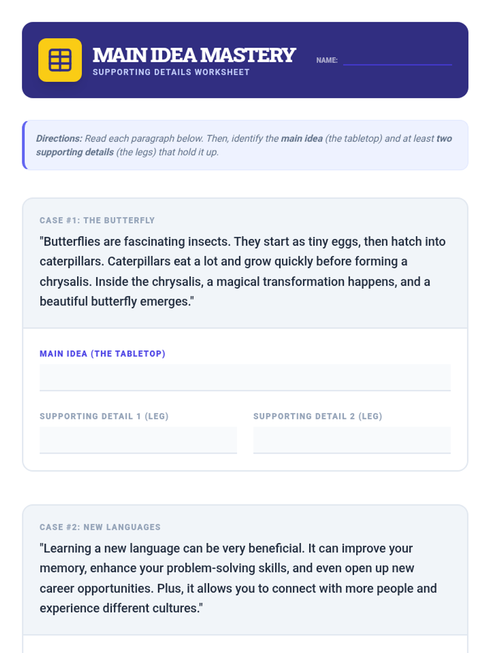
Task: Click bold 'supporting details' in directions
Action: click(75, 152)
